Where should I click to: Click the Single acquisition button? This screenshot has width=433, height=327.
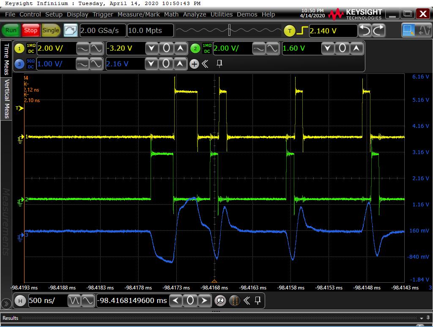[51, 30]
